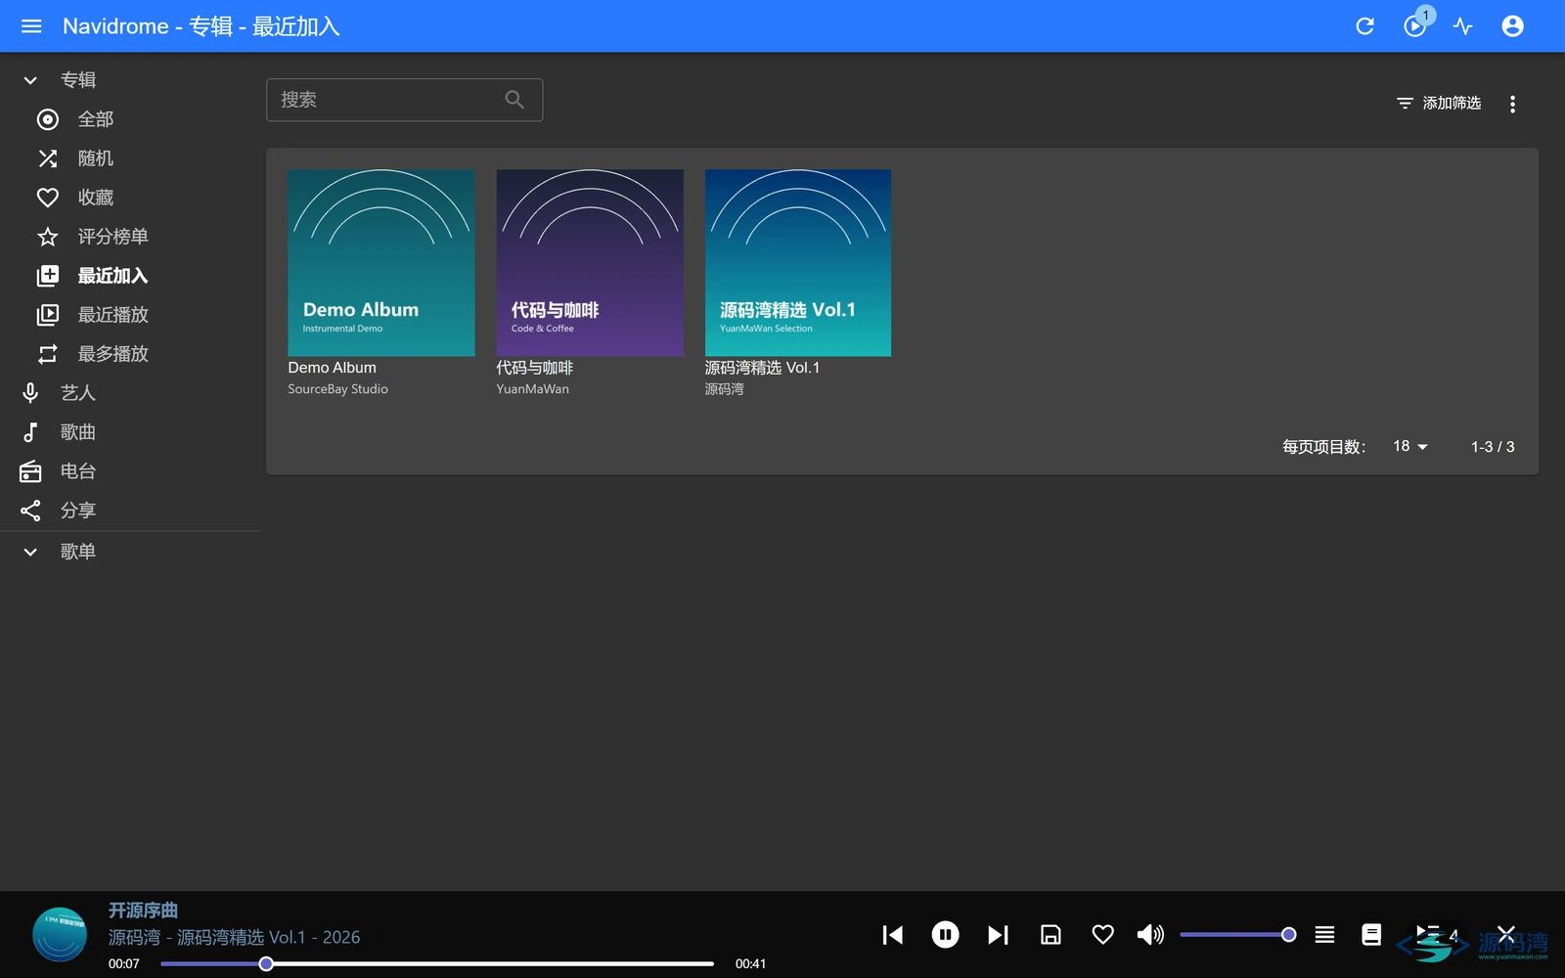Click artist link SourceBay Studio

pos(337,389)
